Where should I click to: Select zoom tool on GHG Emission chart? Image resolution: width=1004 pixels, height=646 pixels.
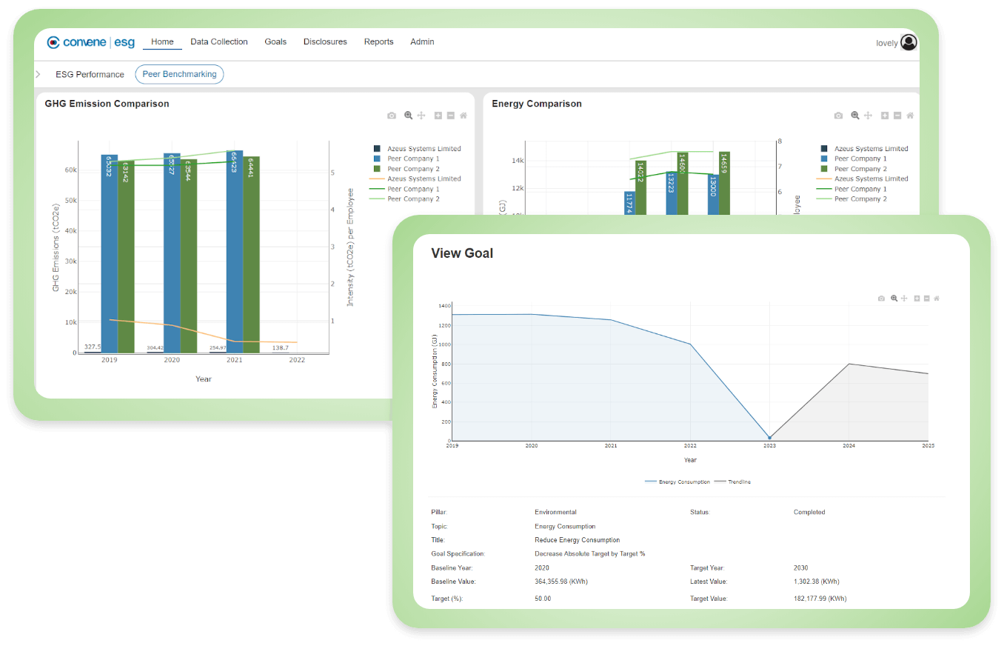pyautogui.click(x=408, y=116)
